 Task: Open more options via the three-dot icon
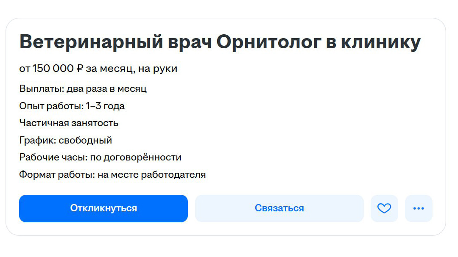419,208
